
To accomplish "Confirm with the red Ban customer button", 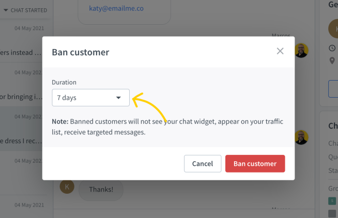I will (255, 164).
